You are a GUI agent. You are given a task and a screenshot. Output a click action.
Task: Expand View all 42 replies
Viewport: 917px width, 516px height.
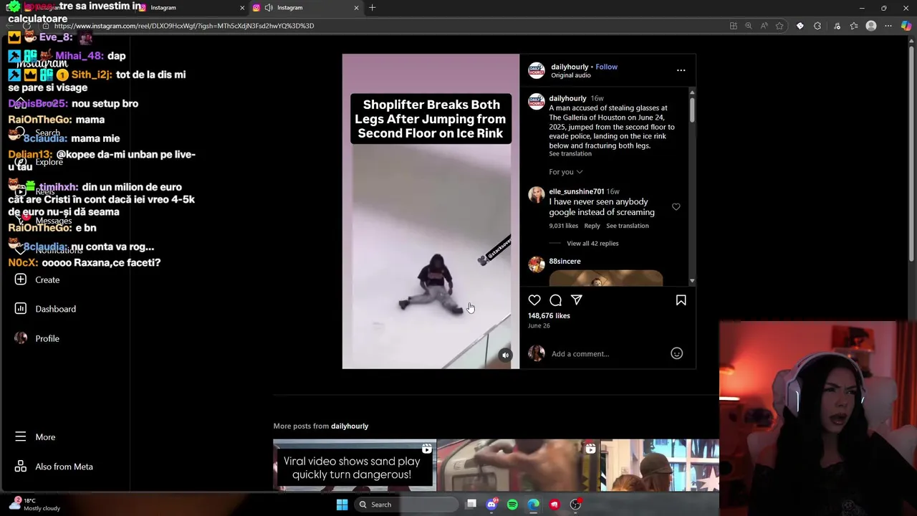point(592,244)
